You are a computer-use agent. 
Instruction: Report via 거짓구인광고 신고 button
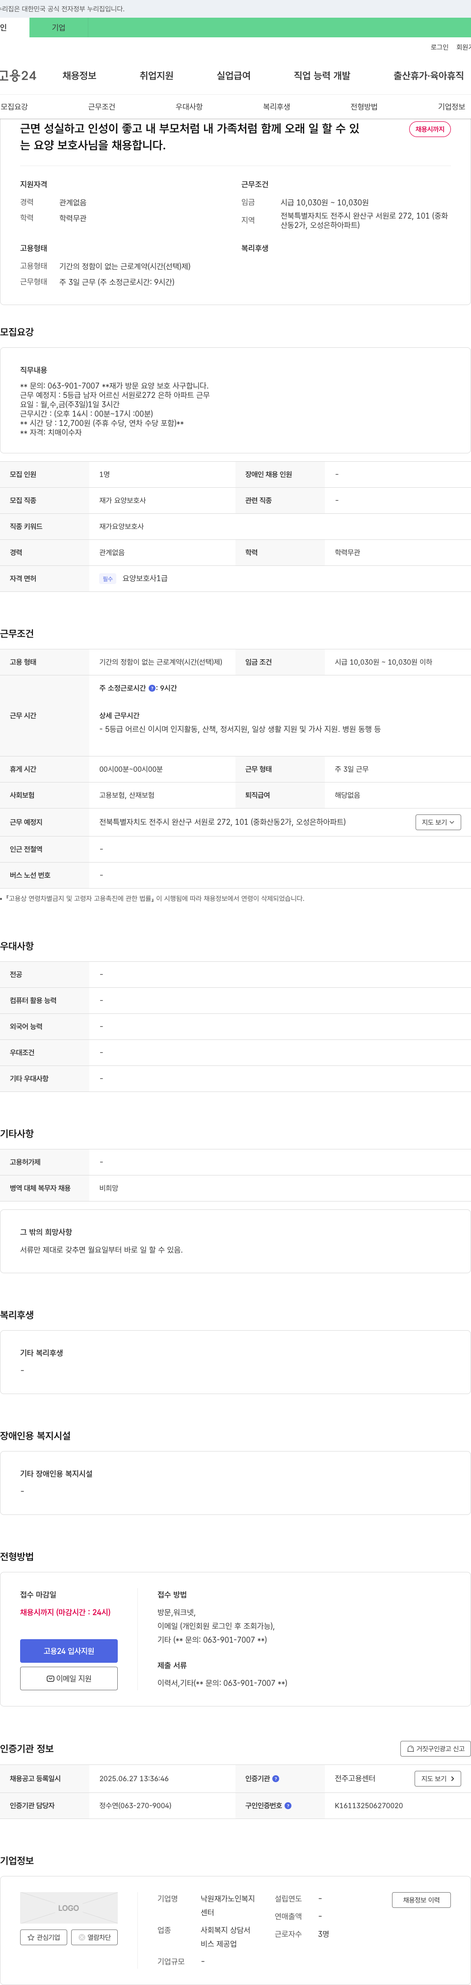click(x=436, y=1748)
